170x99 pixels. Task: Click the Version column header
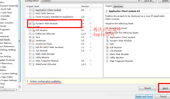point(87,6)
